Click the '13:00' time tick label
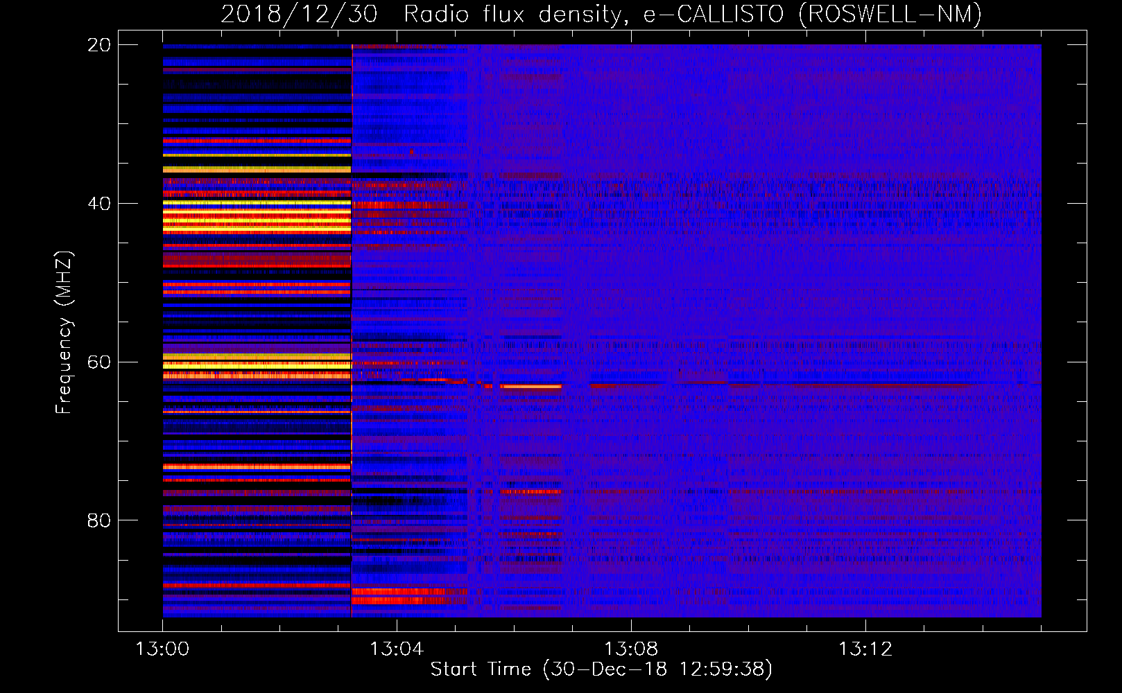The width and height of the screenshot is (1122, 693). tap(162, 649)
